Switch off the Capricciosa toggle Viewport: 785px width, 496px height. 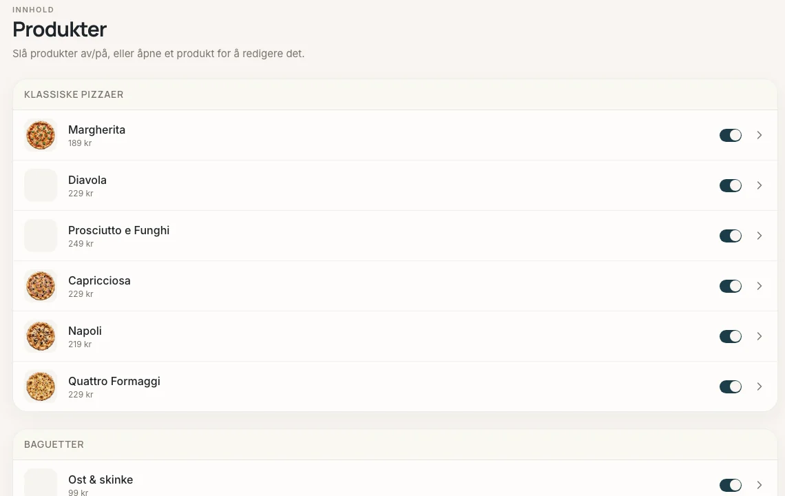(731, 286)
